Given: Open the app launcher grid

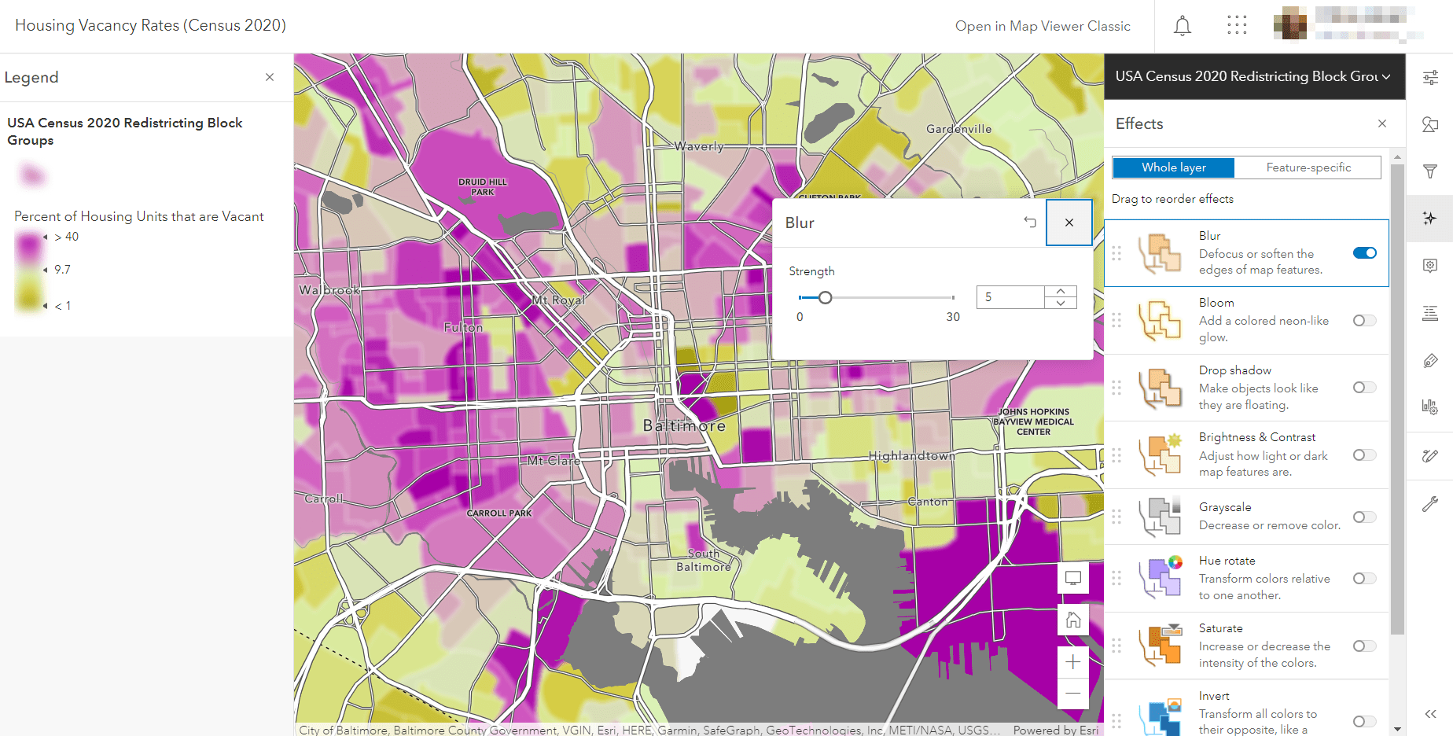Looking at the screenshot, I should point(1237,26).
